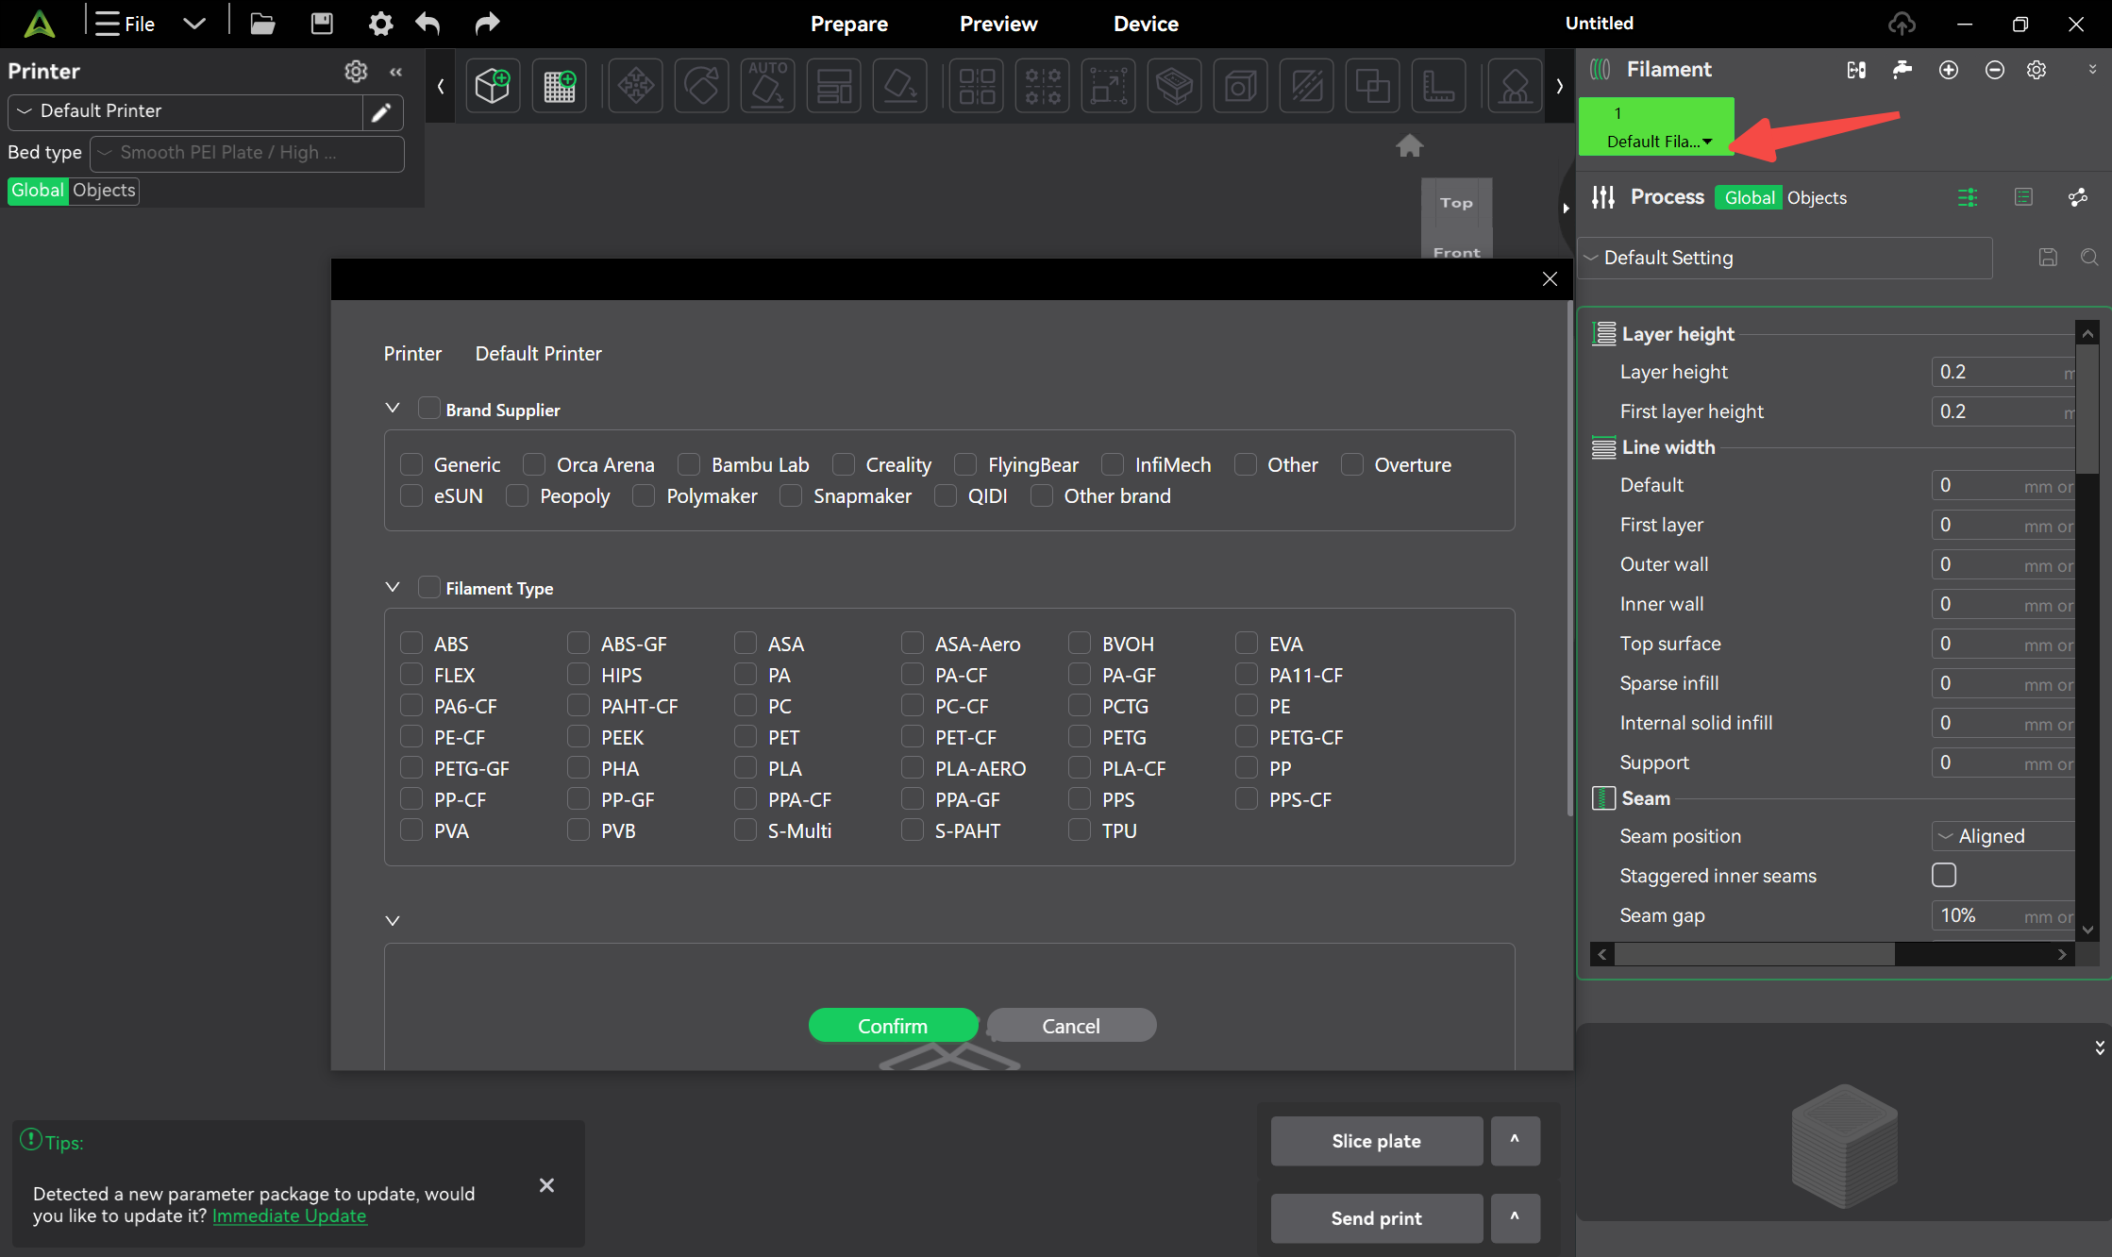
Task: Check the Bambu Lab brand checkbox
Action: pos(688,464)
